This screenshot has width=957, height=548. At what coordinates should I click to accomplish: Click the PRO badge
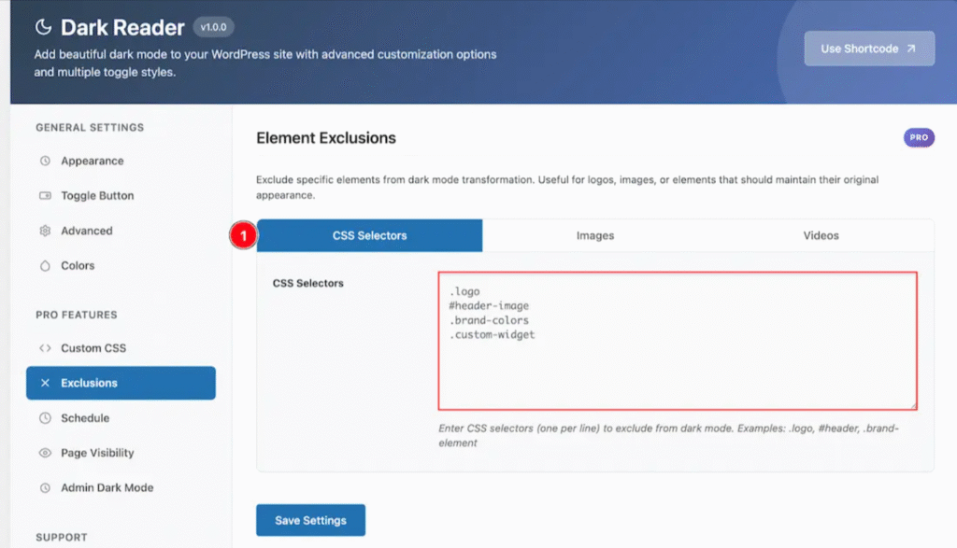pyautogui.click(x=919, y=138)
